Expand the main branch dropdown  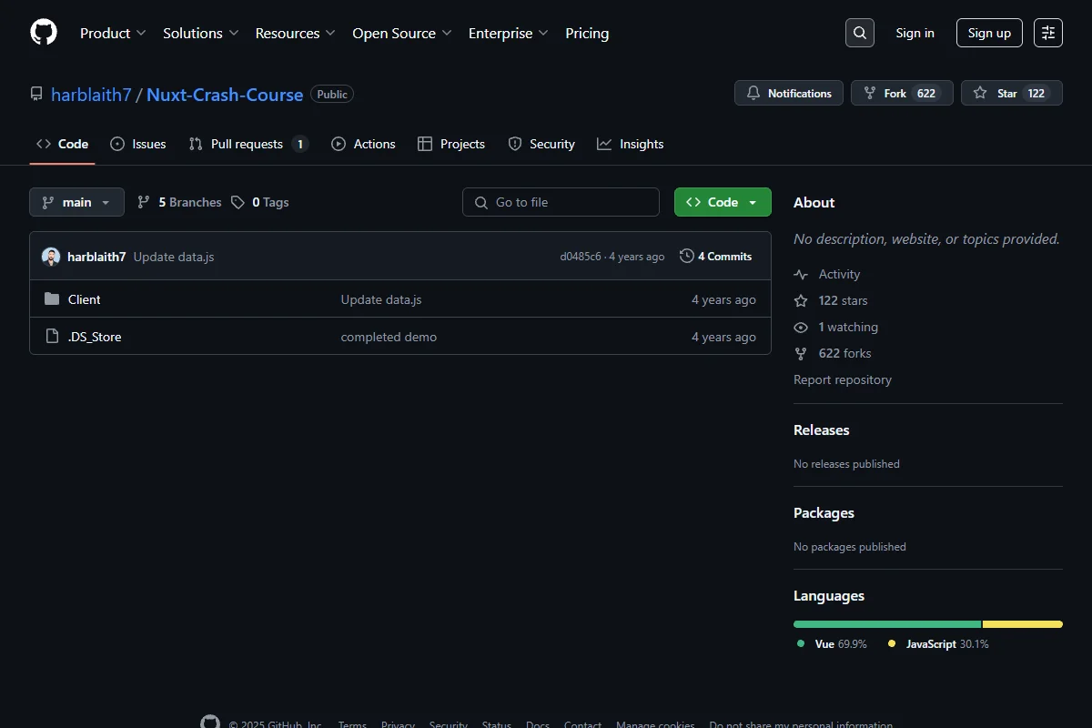pyautogui.click(x=76, y=202)
